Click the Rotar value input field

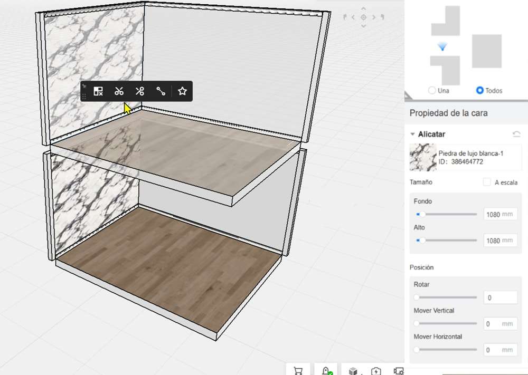[x=501, y=297]
